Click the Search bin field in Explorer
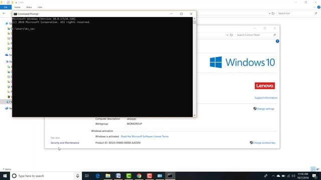Image resolution: width=321 pixels, height=180 pixels. [297, 13]
